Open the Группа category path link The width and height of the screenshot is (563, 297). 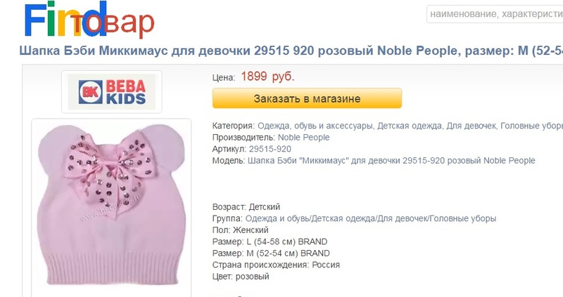click(371, 218)
